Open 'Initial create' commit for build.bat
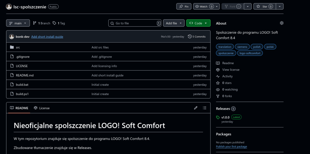This screenshot has height=154, width=310. [100, 85]
